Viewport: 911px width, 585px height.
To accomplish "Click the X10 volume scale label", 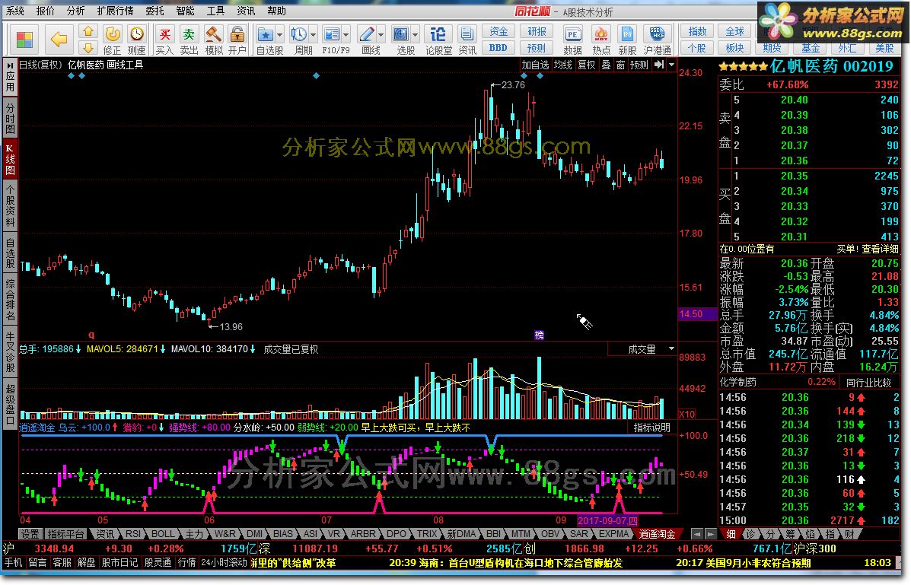I will pos(686,414).
